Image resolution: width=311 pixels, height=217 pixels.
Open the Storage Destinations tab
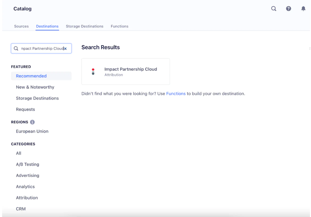tap(85, 26)
